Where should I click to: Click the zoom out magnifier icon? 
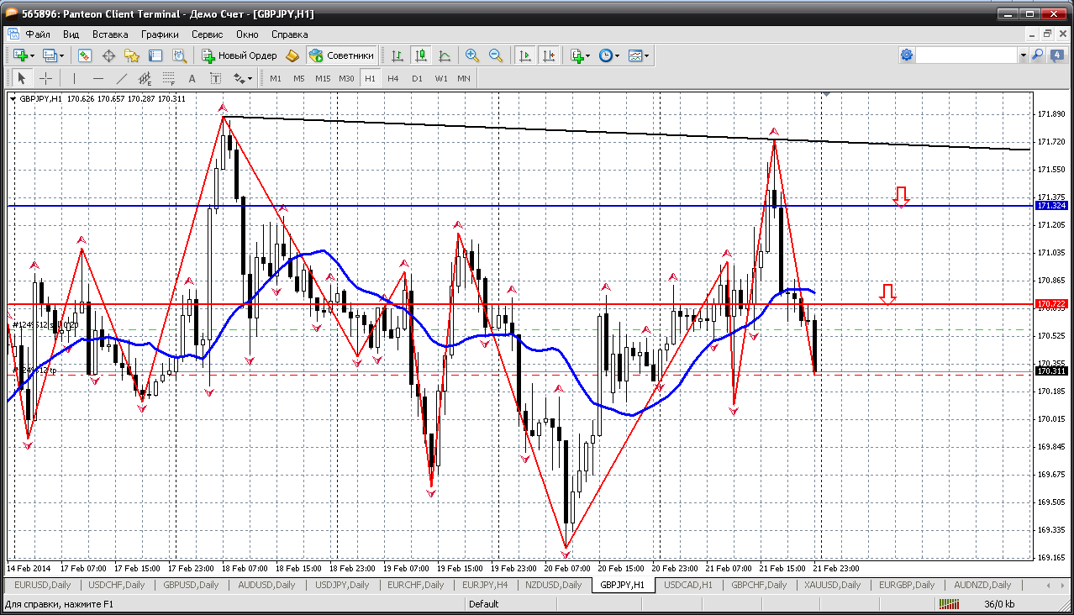(496, 55)
